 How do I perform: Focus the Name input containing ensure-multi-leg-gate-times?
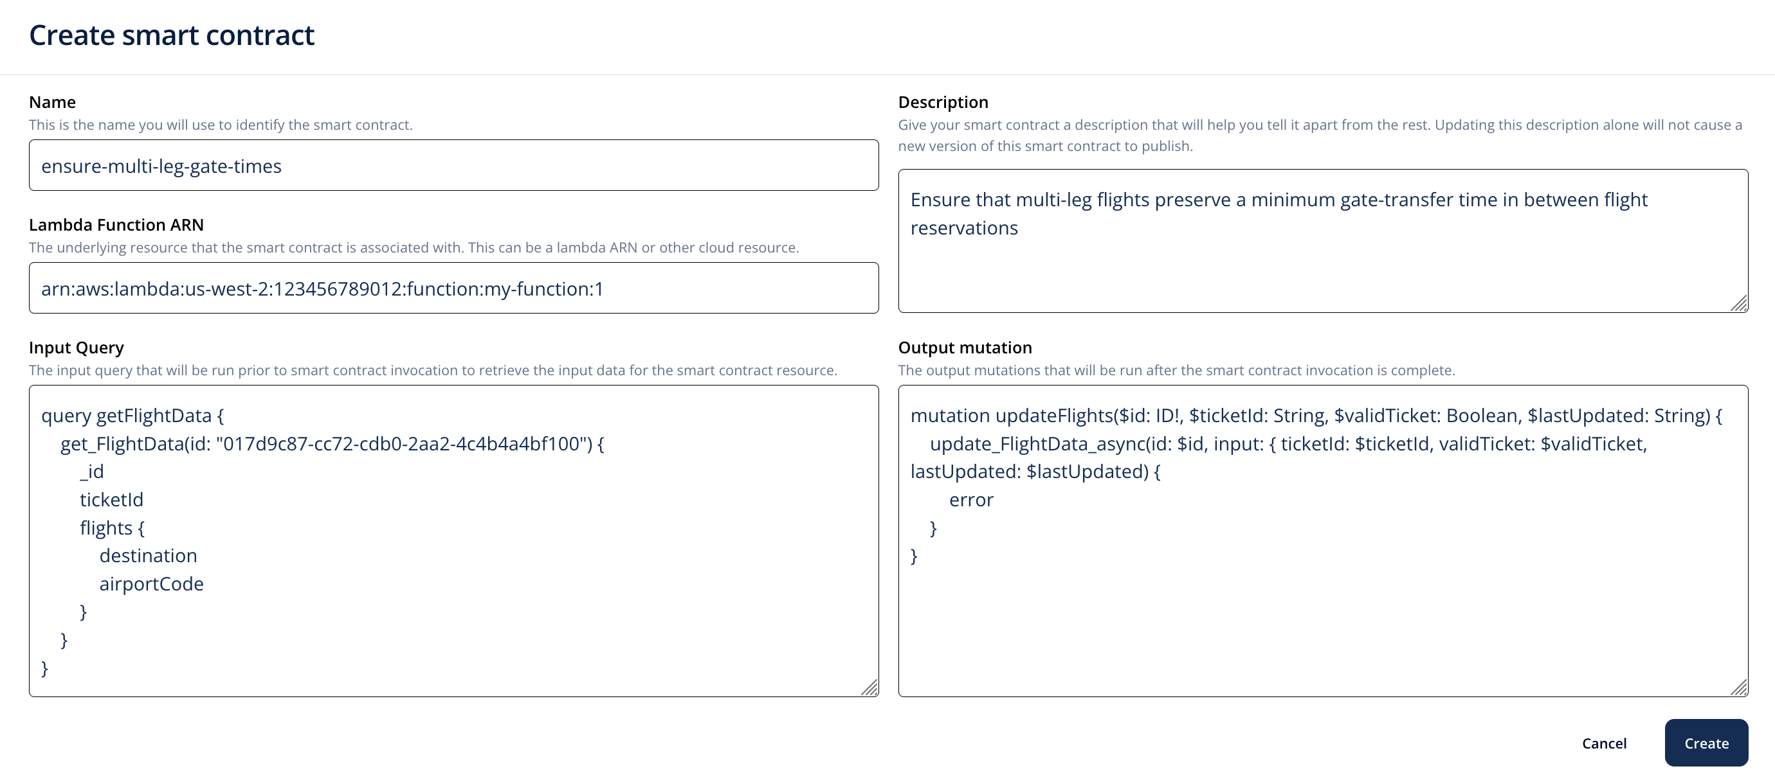click(453, 165)
